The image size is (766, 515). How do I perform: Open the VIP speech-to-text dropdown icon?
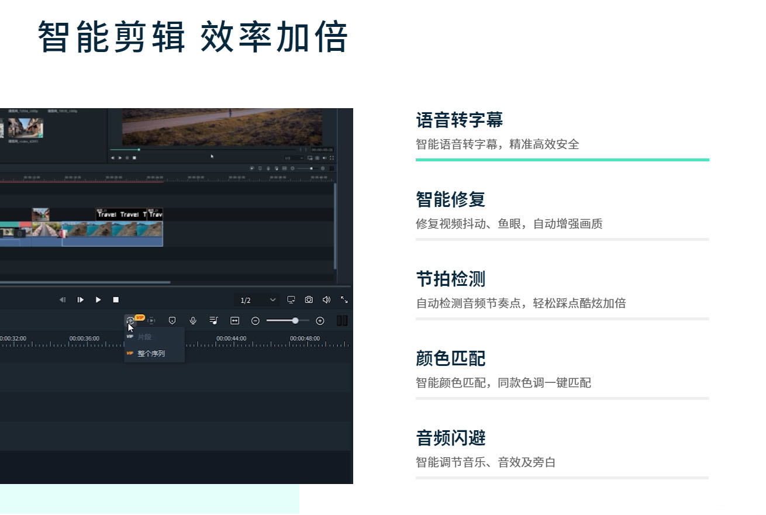(130, 320)
